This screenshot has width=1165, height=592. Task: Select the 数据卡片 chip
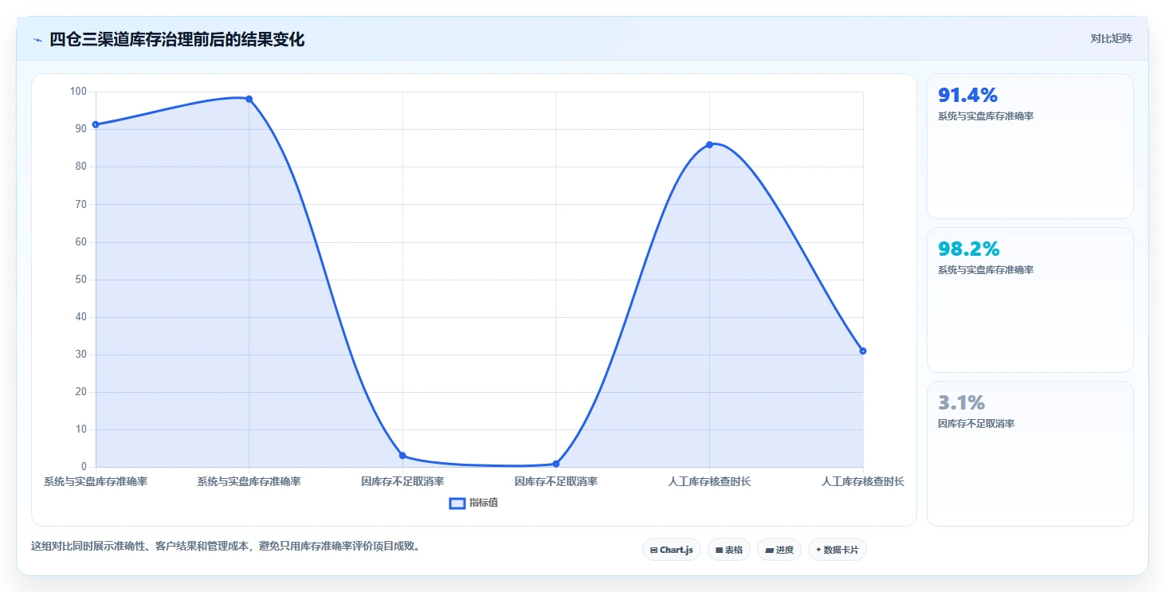(x=837, y=550)
